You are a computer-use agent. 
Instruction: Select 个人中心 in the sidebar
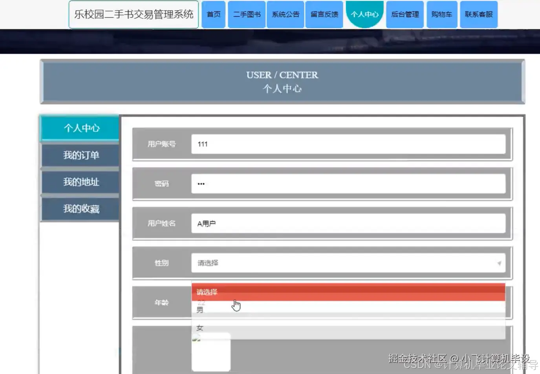[x=81, y=128]
